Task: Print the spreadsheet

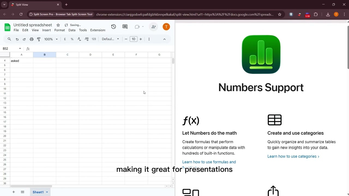Action: point(31,39)
